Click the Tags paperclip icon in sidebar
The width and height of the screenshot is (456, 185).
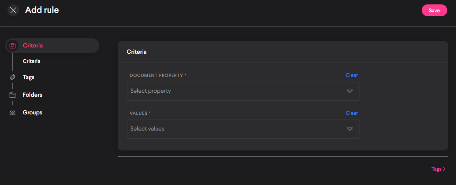[x=13, y=77]
